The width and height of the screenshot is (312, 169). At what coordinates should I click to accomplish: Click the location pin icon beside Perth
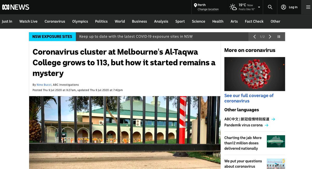pyautogui.click(x=195, y=5)
